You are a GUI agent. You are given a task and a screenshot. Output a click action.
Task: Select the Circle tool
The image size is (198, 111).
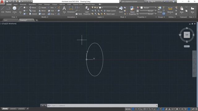tap(15, 10)
